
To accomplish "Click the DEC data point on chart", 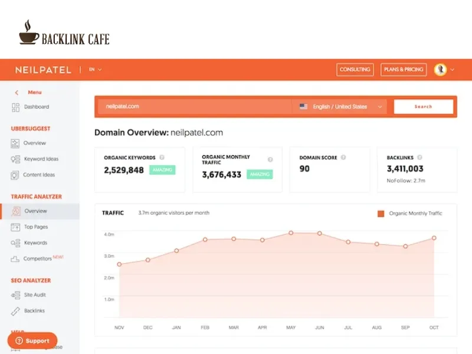I will (x=148, y=260).
